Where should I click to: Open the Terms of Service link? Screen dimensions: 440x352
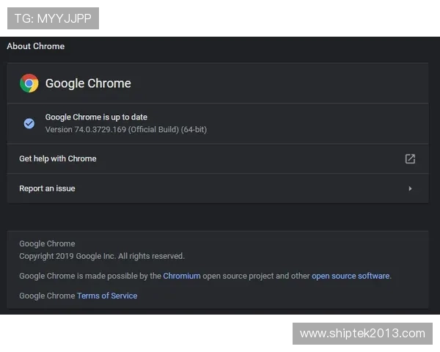click(x=107, y=296)
